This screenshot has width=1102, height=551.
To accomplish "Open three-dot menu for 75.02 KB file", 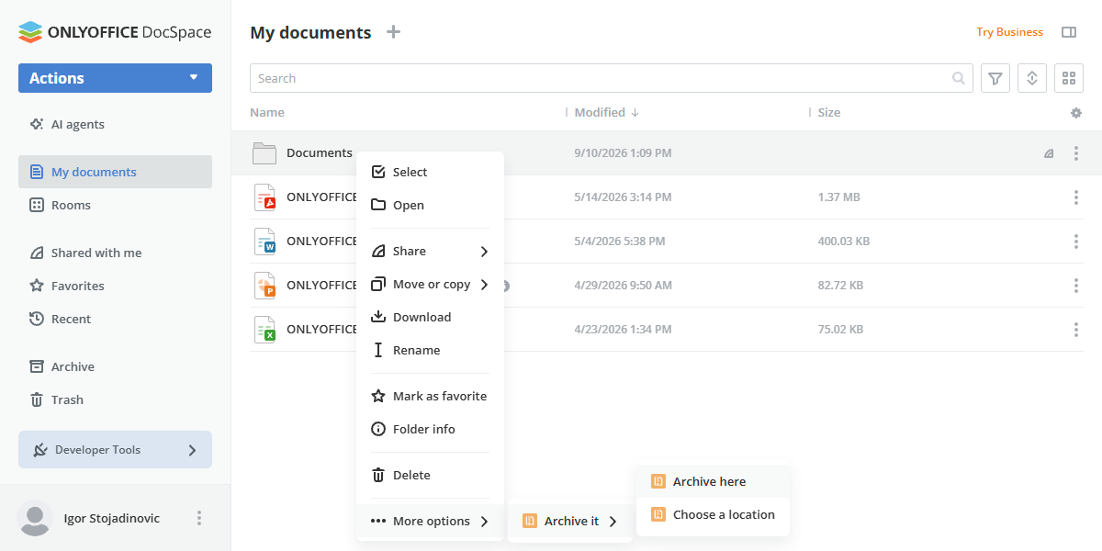I will click(1076, 330).
